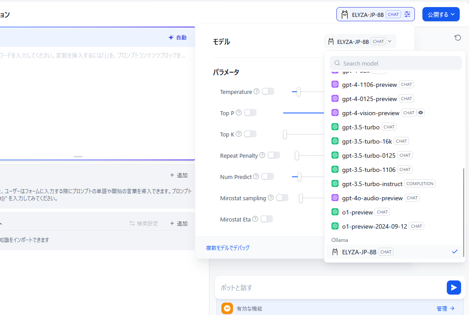The width and height of the screenshot is (469, 315).
Task: Click the prompt text area placeholder
Action: click(x=93, y=55)
